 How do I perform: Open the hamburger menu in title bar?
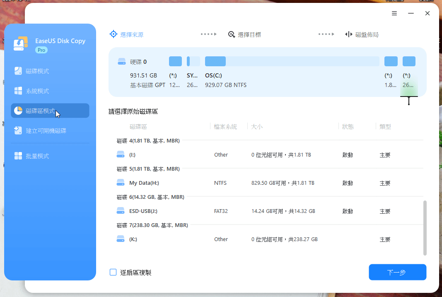point(394,13)
